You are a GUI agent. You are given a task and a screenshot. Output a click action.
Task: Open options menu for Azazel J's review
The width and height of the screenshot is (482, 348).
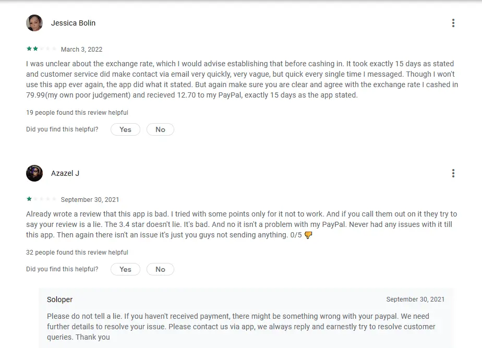[453, 173]
